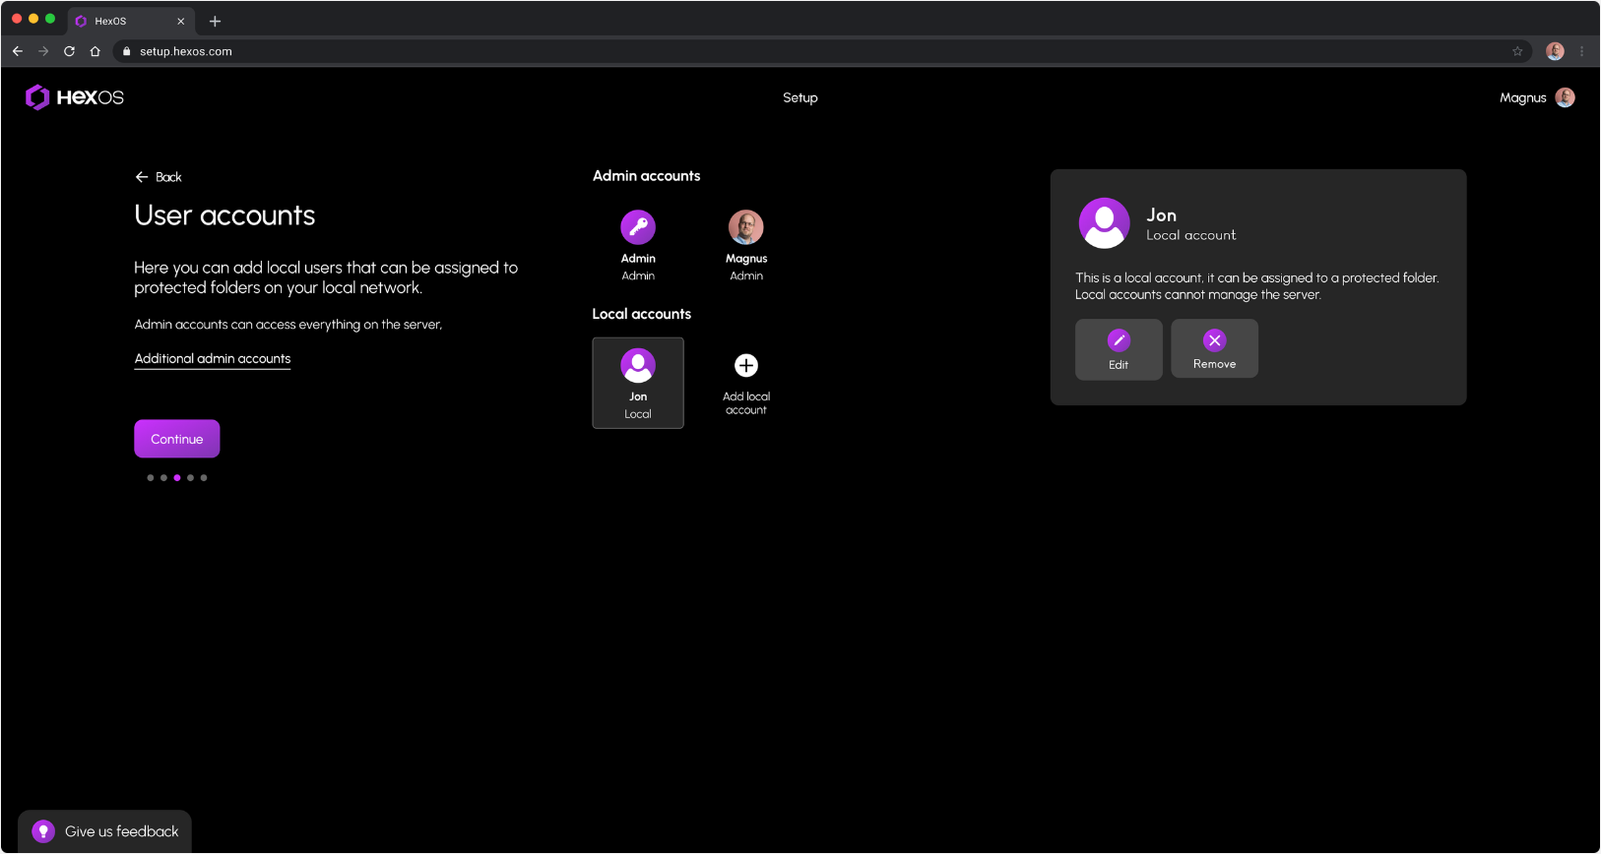
Task: Click the browser forward arrow
Action: [x=43, y=51]
